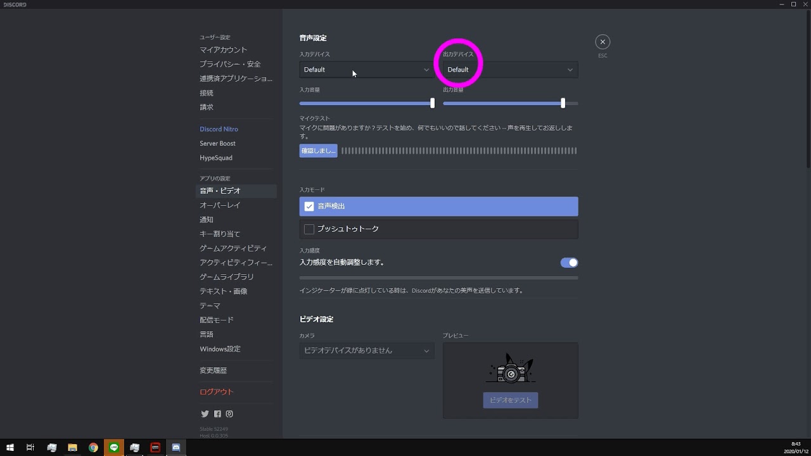Screen dimensions: 811x456
Task: Select the 音声検出 voice activity option
Action: pos(438,206)
